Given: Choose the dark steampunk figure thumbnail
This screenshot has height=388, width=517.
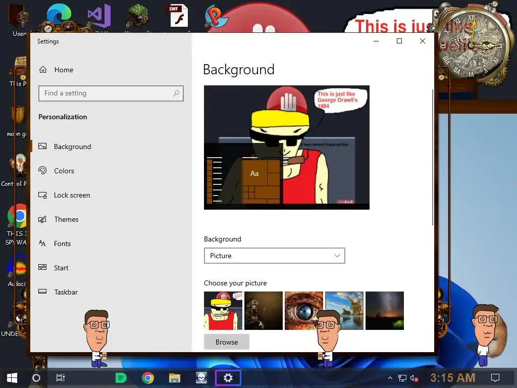Looking at the screenshot, I should pos(264,311).
